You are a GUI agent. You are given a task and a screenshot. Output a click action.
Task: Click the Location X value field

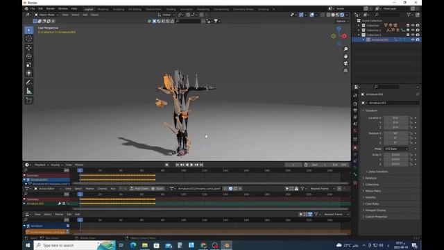click(x=396, y=118)
